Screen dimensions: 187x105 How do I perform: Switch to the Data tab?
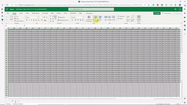point(52,13)
